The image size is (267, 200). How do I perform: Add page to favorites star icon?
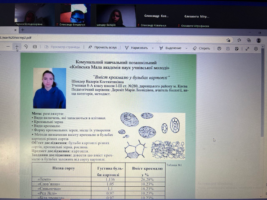pyautogui.click(x=228, y=40)
